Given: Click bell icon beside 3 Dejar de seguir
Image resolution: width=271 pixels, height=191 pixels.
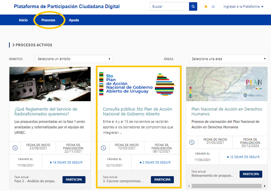Looking at the screenshot, I should click(x=141, y=162).
